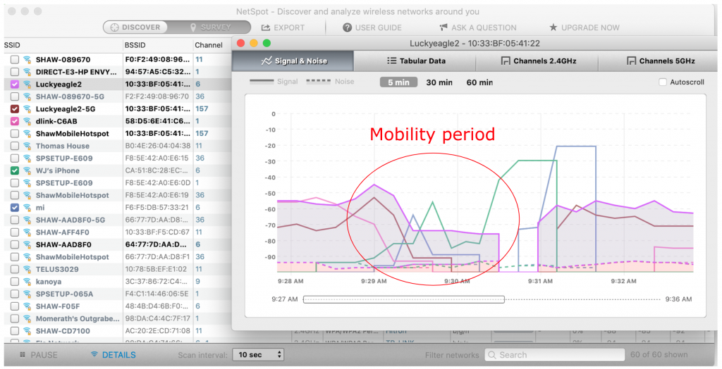The image size is (722, 369).
Task: Enable the Autoscroll checkbox
Action: tap(662, 82)
